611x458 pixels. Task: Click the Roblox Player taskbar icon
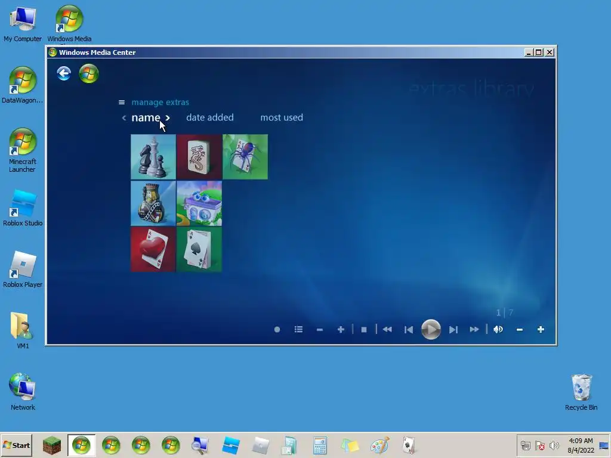pos(260,445)
